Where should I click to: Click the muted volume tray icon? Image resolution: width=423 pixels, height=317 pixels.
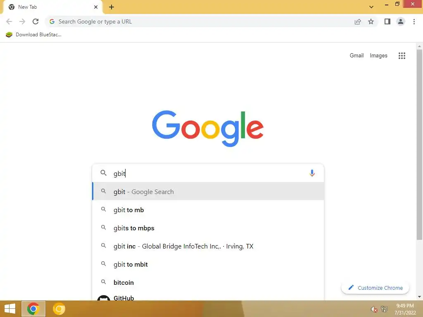coord(374,309)
